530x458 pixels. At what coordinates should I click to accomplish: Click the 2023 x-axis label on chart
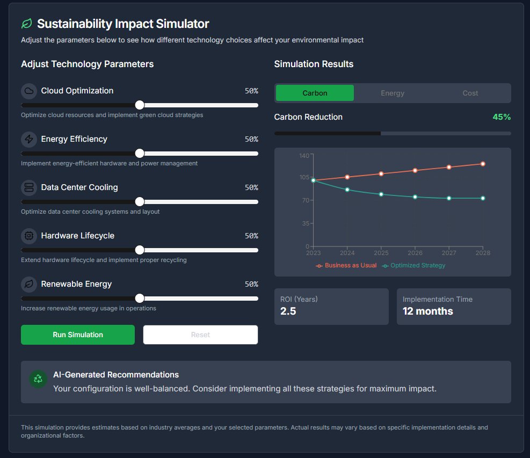coord(314,253)
